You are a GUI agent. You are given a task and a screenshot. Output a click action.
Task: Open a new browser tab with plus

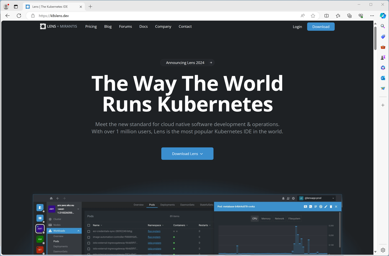click(90, 7)
